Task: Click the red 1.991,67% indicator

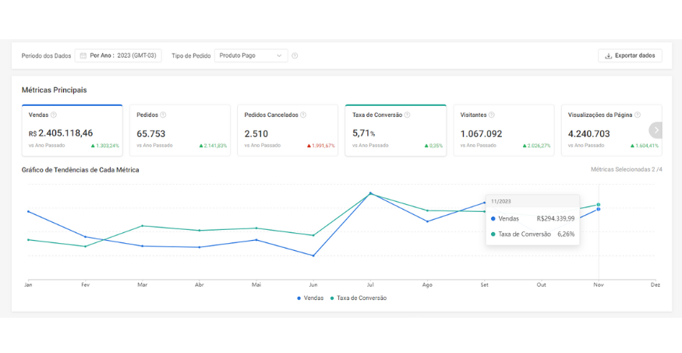Action: [321, 146]
